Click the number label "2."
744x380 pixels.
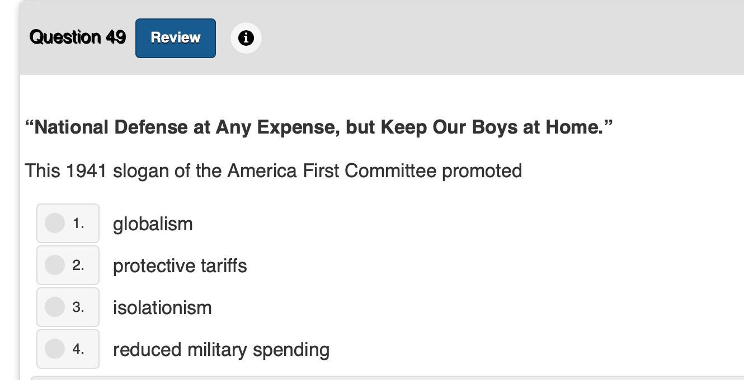(x=78, y=265)
